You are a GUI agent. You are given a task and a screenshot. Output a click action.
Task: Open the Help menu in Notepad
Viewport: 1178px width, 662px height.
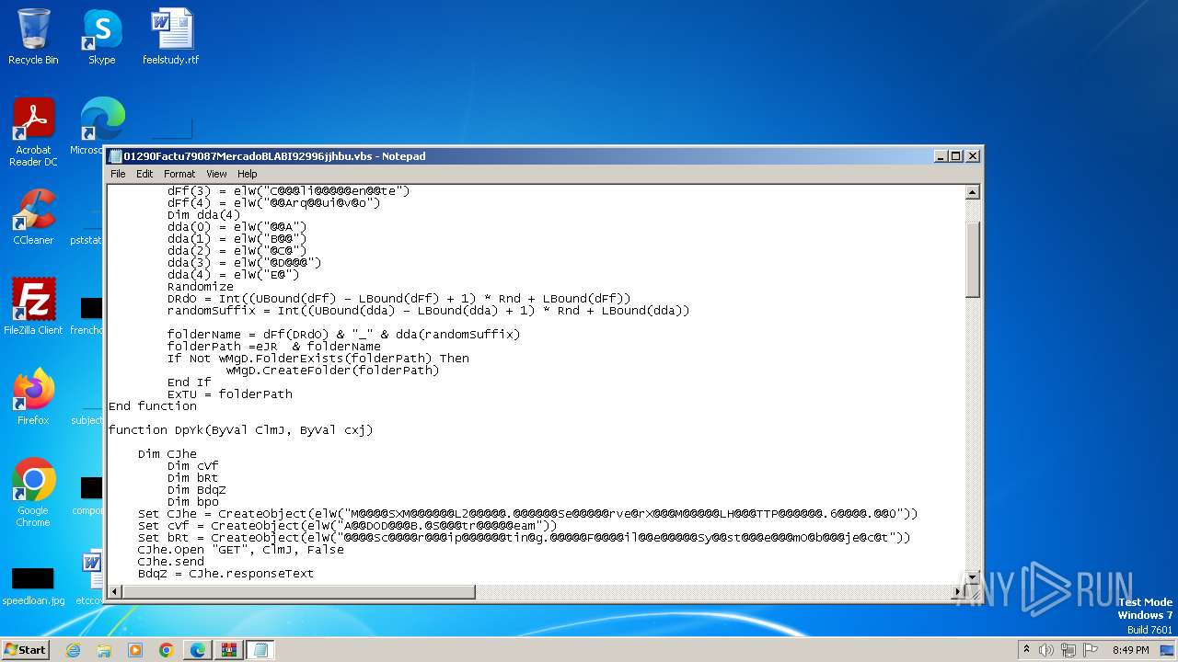pyautogui.click(x=248, y=174)
